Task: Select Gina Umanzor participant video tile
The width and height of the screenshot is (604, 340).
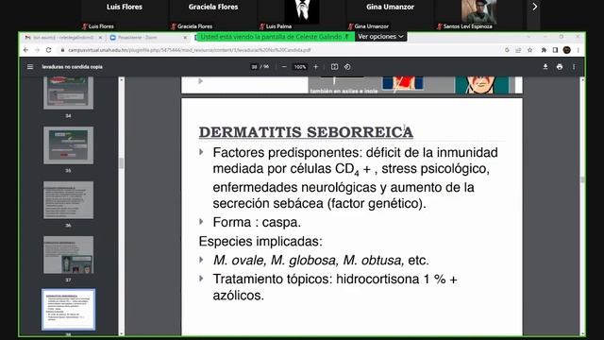Action: click(390, 15)
